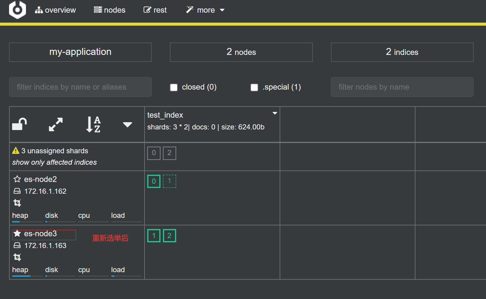
Task: Click the es-node3 node name
Action: pos(40,234)
